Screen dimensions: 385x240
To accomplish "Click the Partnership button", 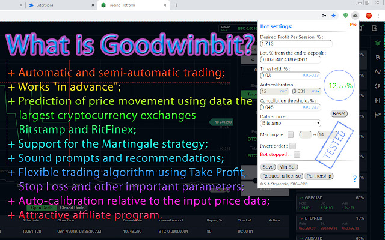I will [319, 176].
